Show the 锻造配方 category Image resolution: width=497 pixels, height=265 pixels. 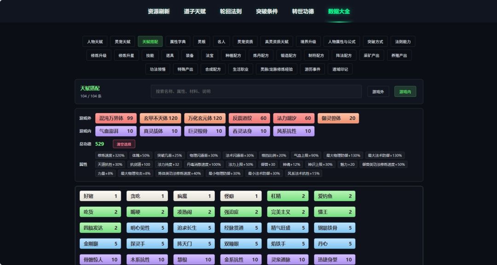click(289, 55)
